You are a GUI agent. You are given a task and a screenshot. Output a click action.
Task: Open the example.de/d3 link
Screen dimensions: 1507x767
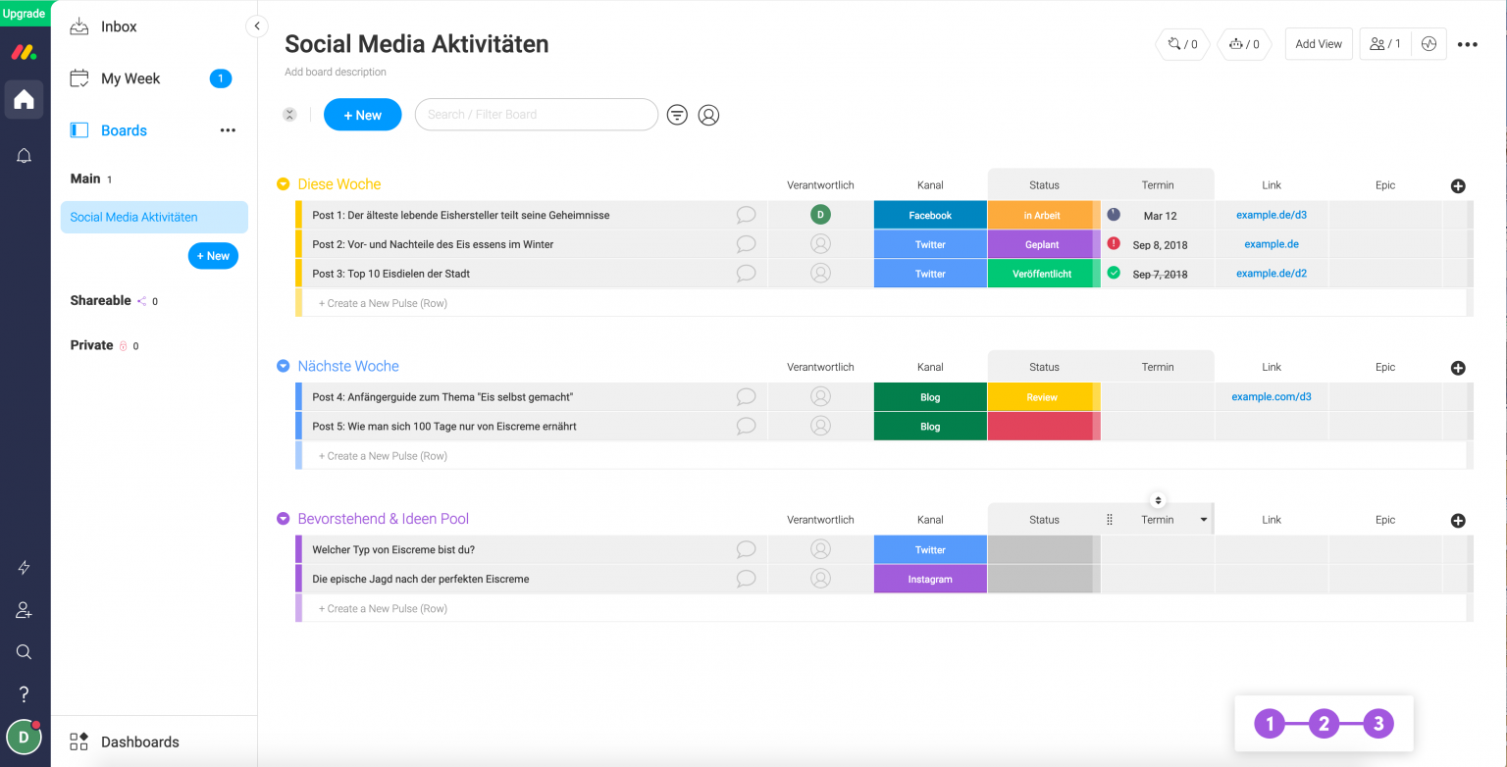(1271, 215)
